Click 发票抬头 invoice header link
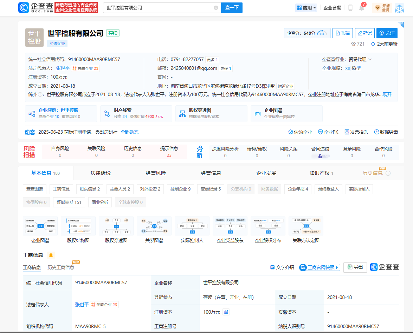The width and height of the screenshot is (413, 333). click(x=356, y=132)
